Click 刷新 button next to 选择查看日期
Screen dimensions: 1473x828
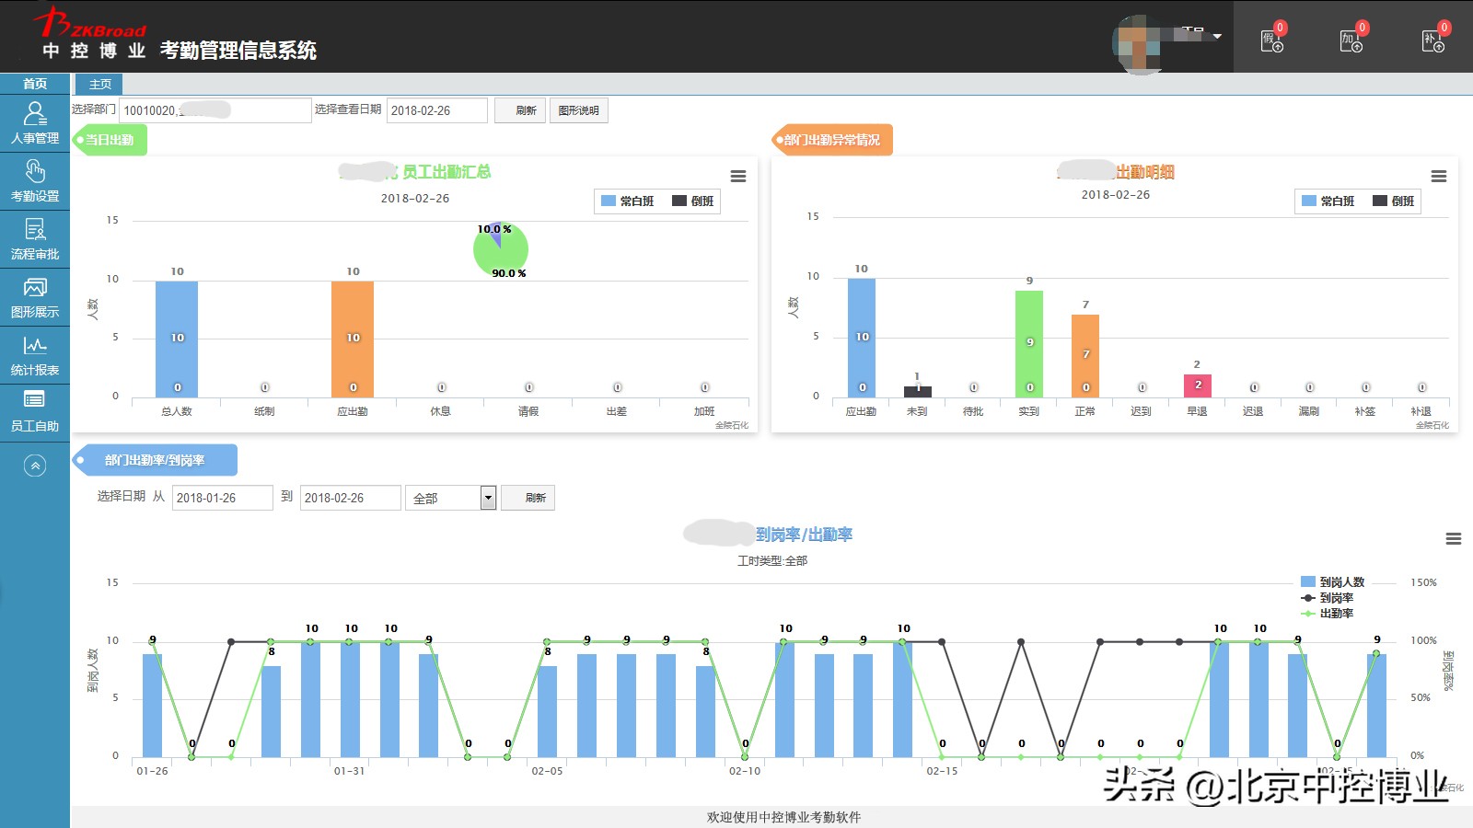click(x=526, y=110)
